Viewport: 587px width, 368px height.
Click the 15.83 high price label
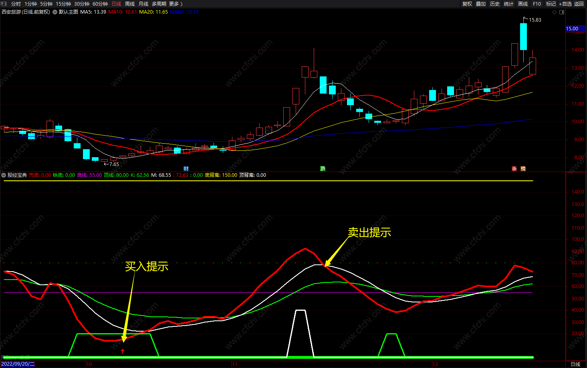(535, 20)
